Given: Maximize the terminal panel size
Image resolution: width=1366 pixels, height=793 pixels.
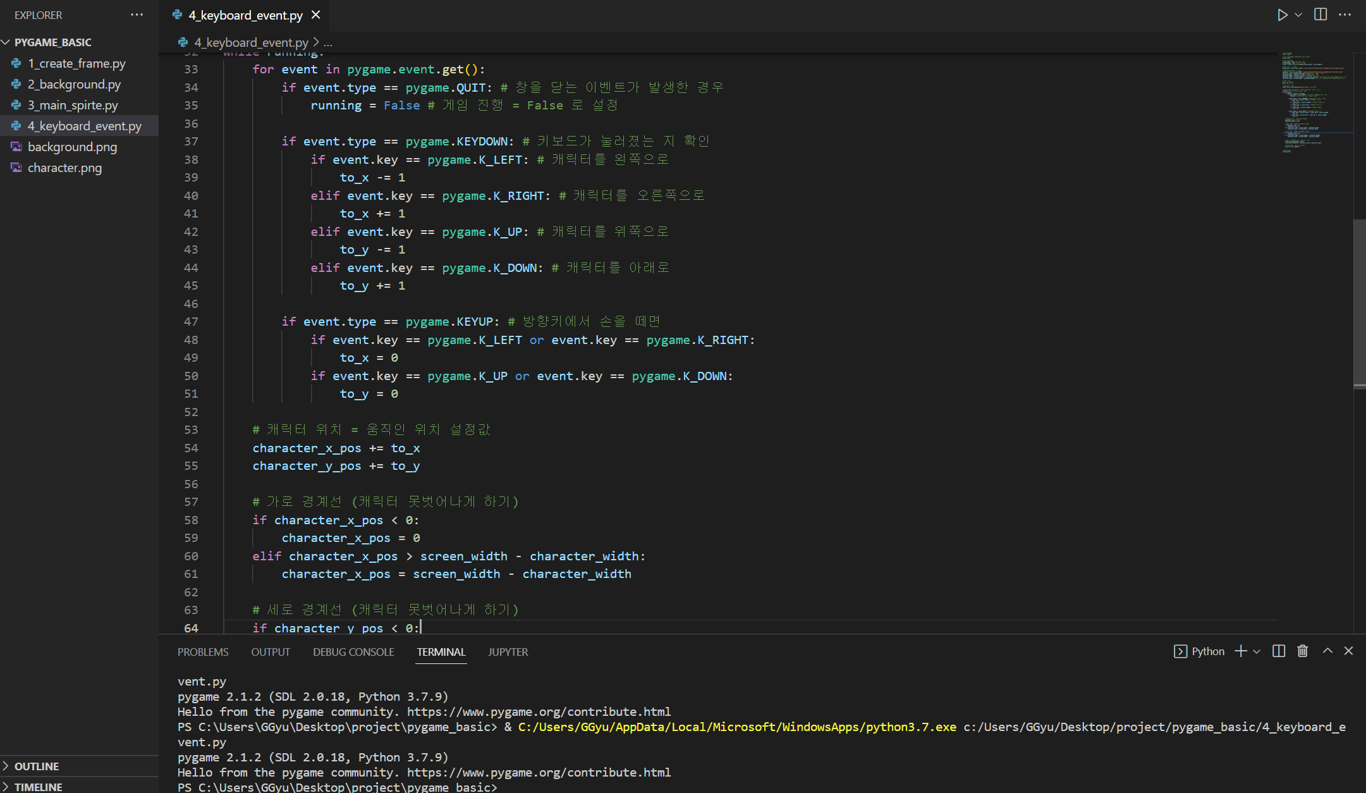Looking at the screenshot, I should 1327,651.
